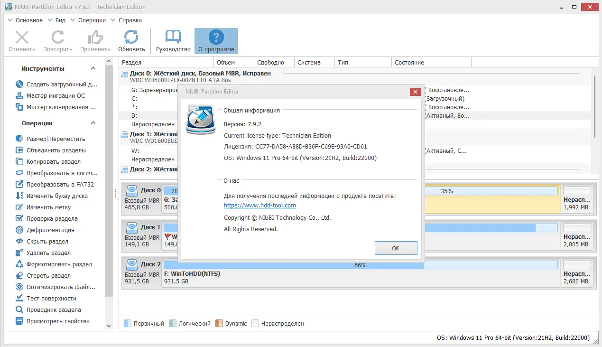Choose Изменить букву диска operation

(x=52, y=196)
